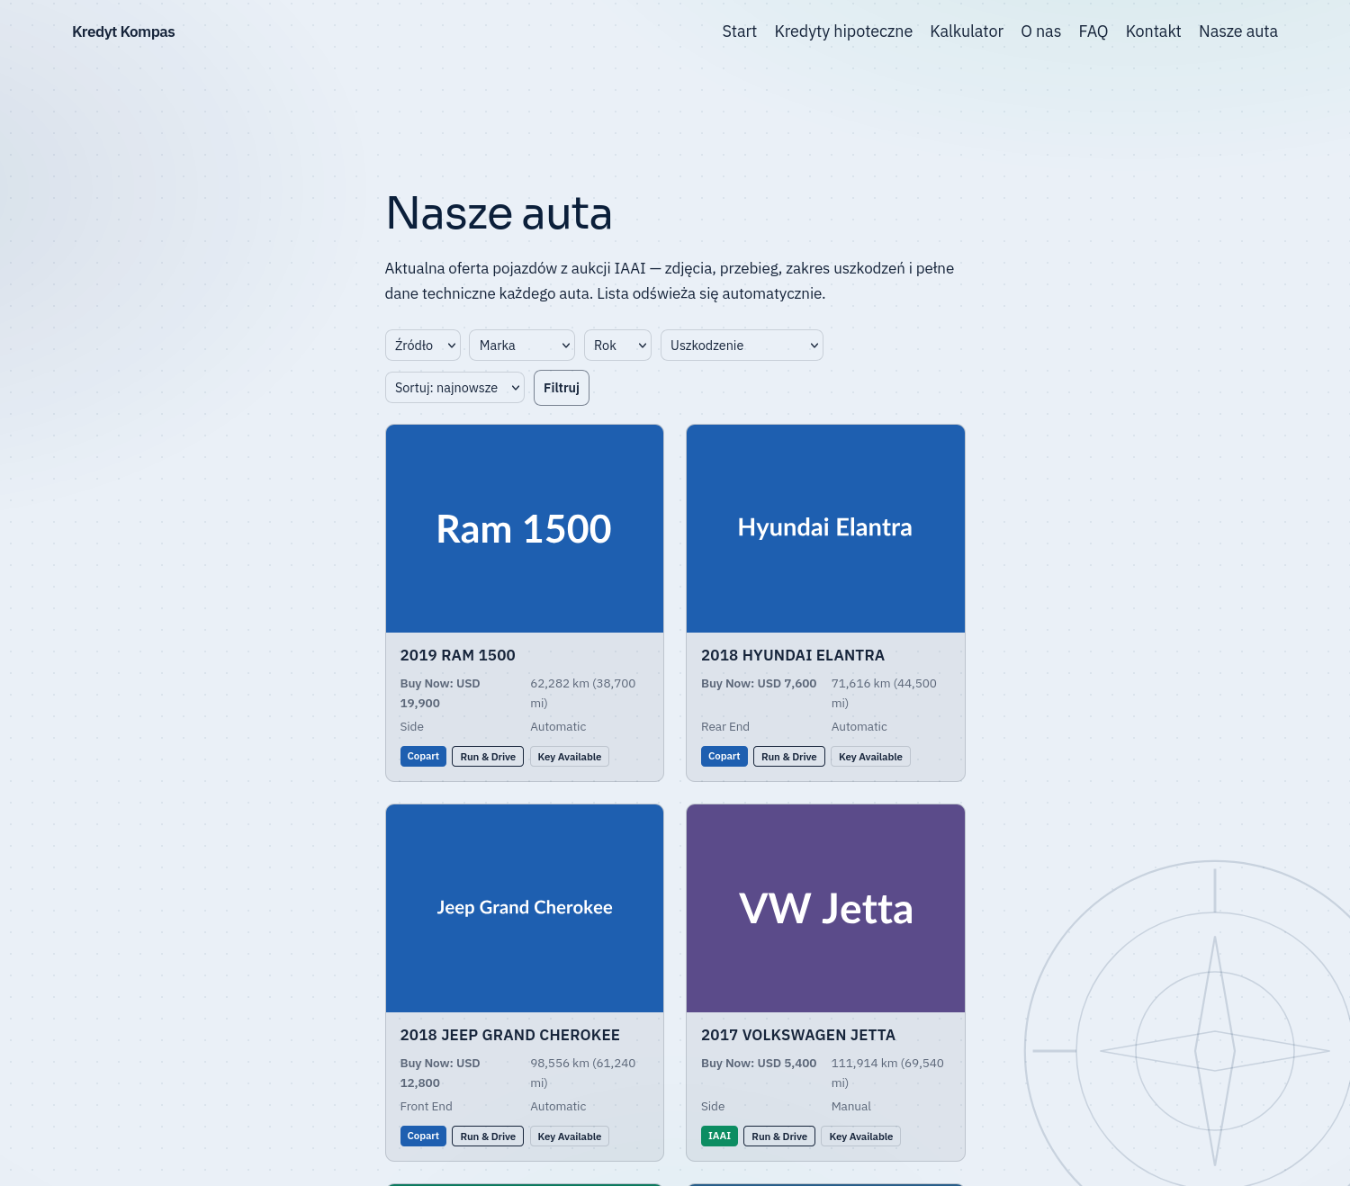Click the IAAI badge on the Volkswagen Jetta card
The height and width of the screenshot is (1186, 1350).
click(x=720, y=1137)
